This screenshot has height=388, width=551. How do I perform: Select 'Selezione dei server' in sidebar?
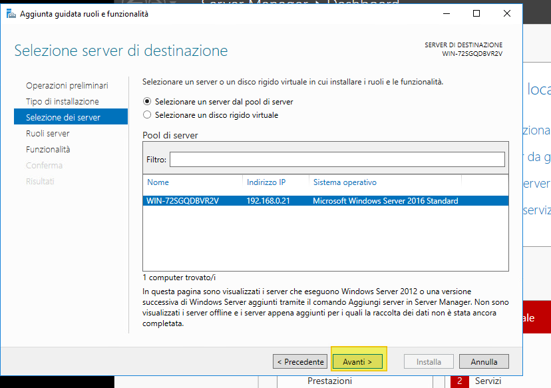(x=71, y=116)
